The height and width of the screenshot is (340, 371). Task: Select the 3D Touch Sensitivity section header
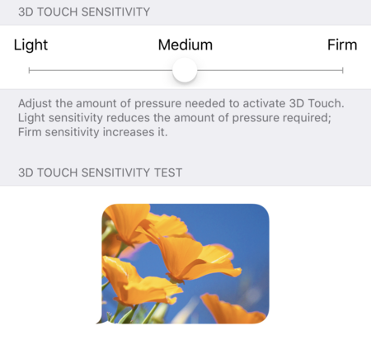[x=84, y=12]
